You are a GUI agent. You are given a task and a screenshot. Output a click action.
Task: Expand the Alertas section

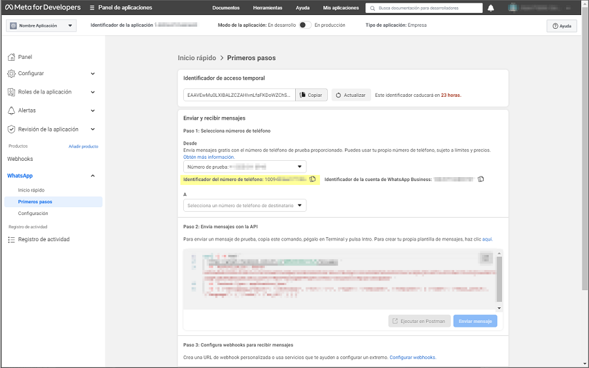click(x=93, y=110)
